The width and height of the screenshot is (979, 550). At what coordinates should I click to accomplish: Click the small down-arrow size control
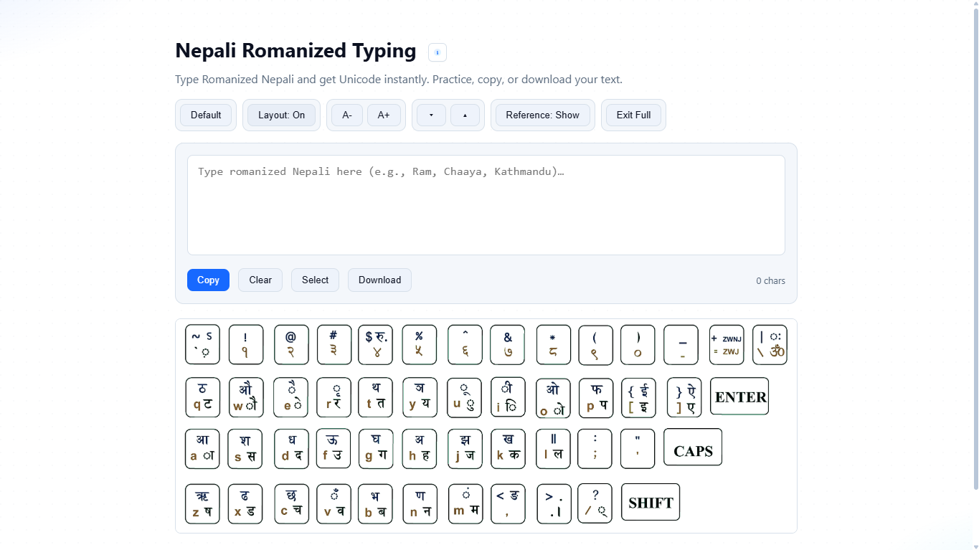[430, 115]
